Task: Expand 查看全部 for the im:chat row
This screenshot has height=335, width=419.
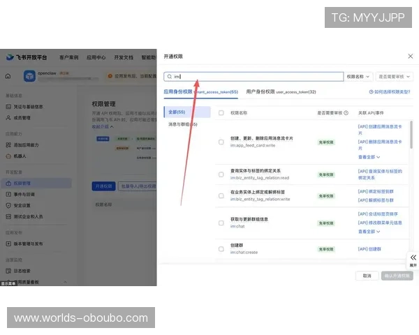Action: point(369,232)
